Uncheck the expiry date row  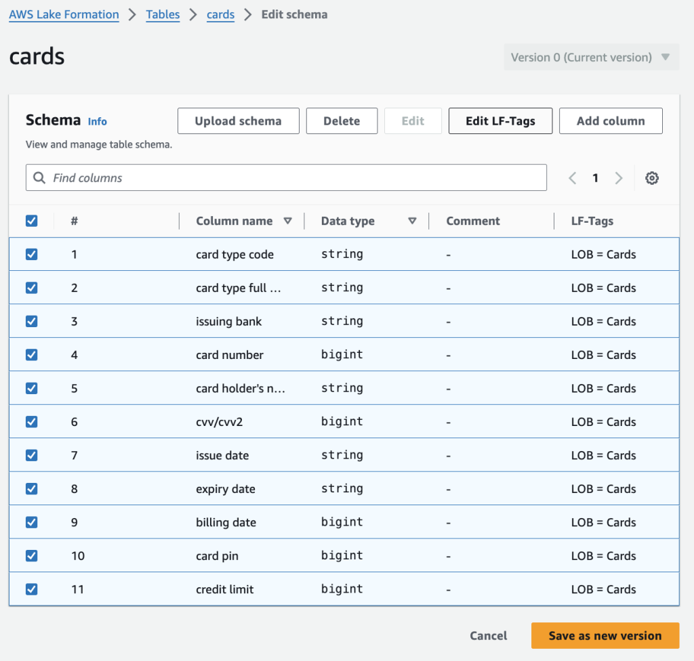[31, 488]
